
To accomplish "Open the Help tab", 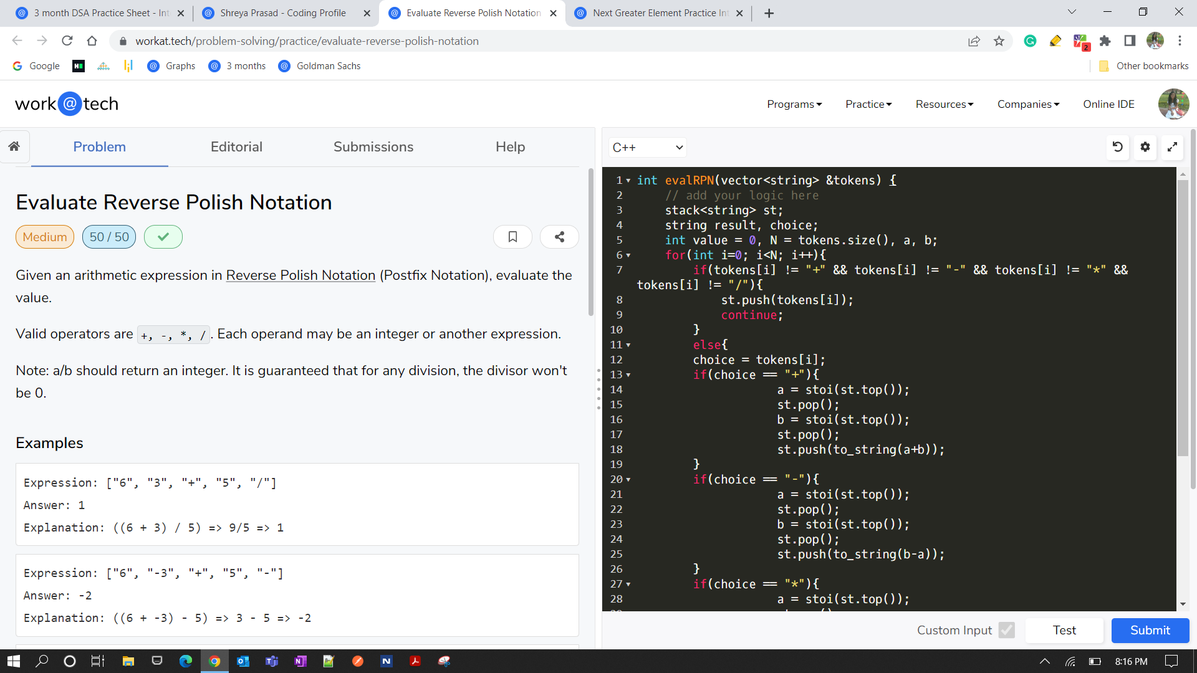I will [x=510, y=147].
